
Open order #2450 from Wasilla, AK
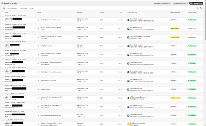(8, 45)
